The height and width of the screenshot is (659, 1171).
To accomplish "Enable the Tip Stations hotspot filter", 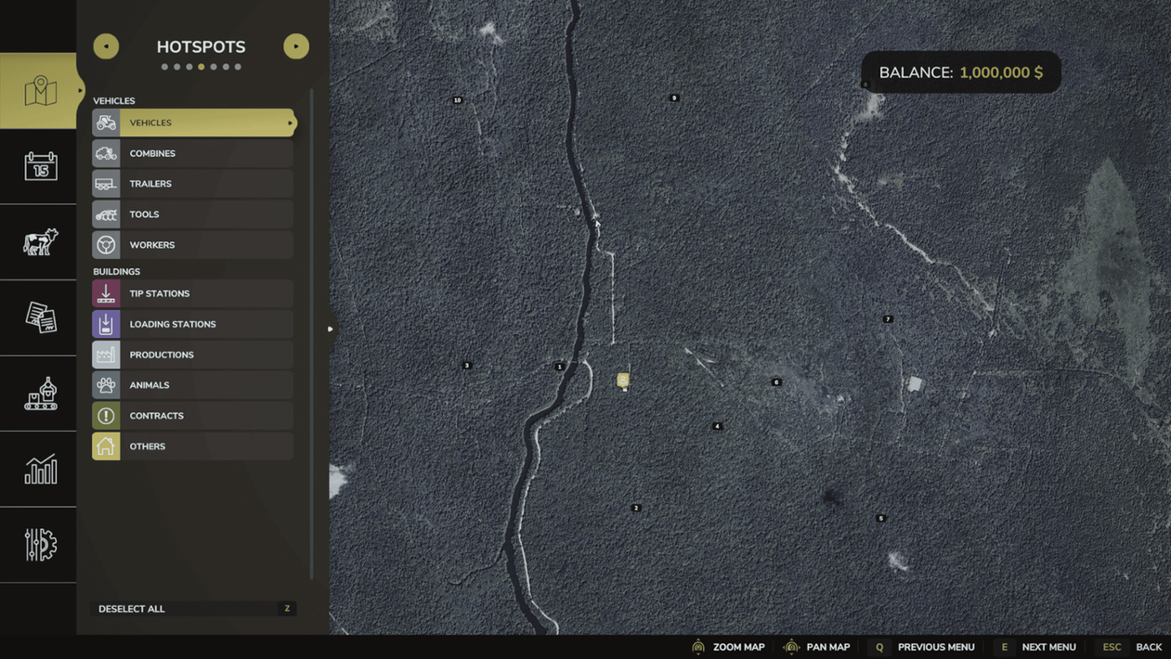I will pyautogui.click(x=192, y=293).
